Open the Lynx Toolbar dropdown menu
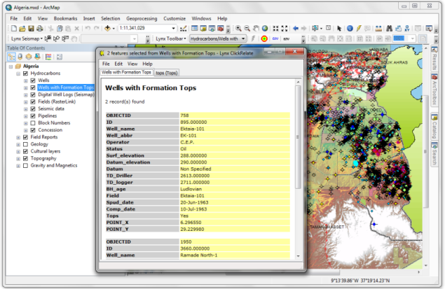The image size is (445, 289). point(171,38)
